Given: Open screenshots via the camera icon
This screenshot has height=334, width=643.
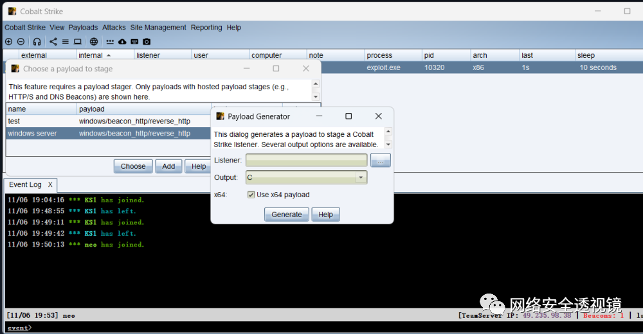Looking at the screenshot, I should tap(147, 41).
